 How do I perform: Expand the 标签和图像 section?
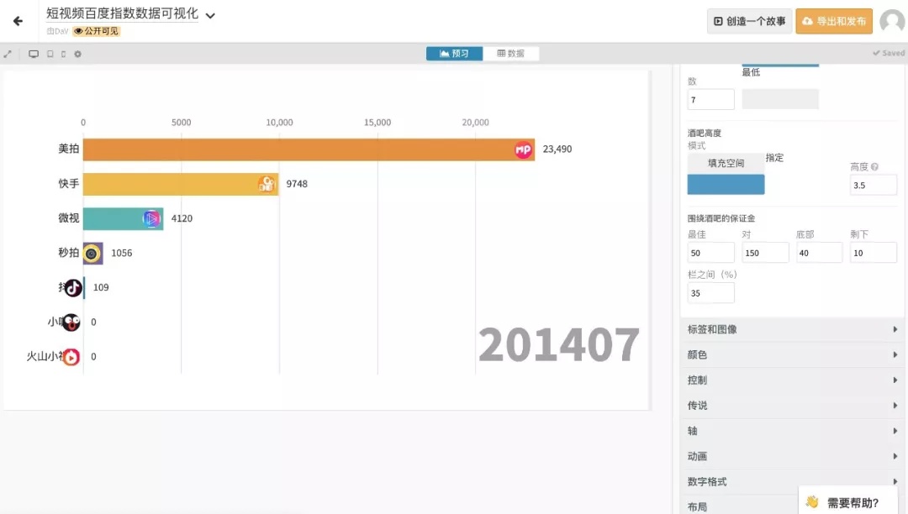click(792, 329)
